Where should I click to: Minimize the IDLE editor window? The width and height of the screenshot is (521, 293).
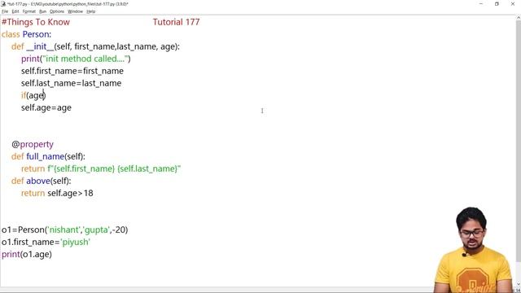(x=481, y=3)
